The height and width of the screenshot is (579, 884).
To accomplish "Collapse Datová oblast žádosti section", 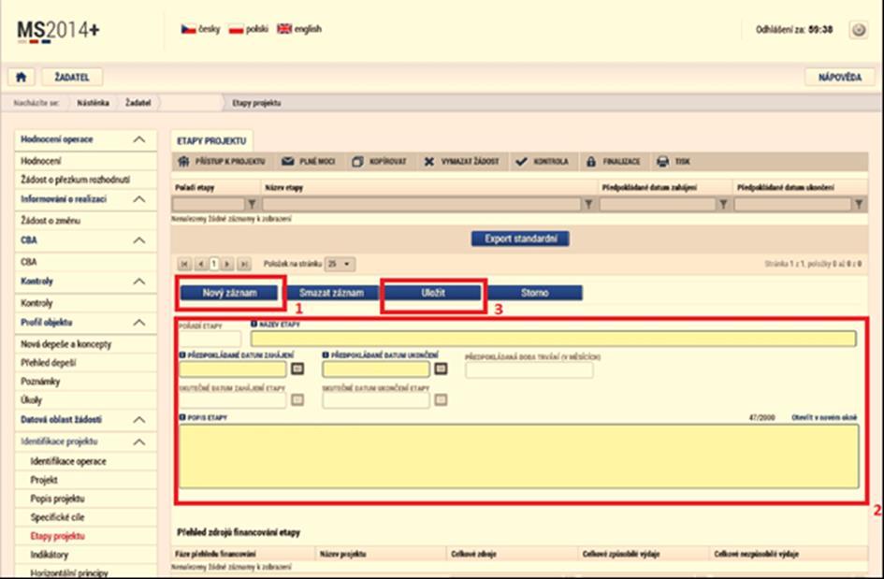I will (x=139, y=420).
